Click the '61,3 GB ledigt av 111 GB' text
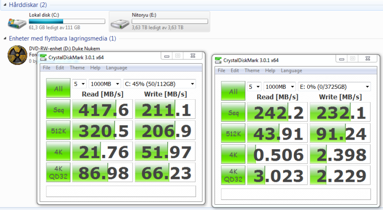This screenshot has height=210, width=383. point(55,28)
